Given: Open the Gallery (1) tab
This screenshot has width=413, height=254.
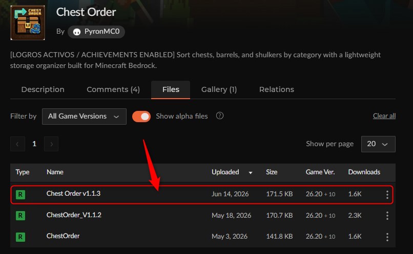Looking at the screenshot, I should [219, 89].
